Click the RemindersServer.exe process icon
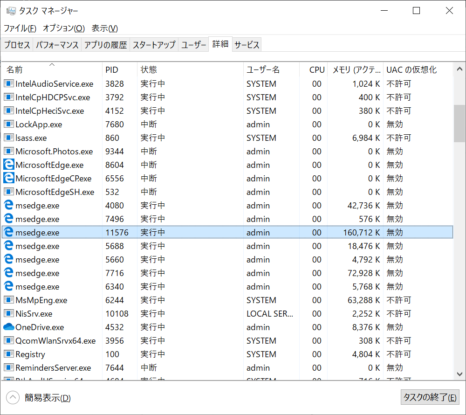 click(8, 367)
